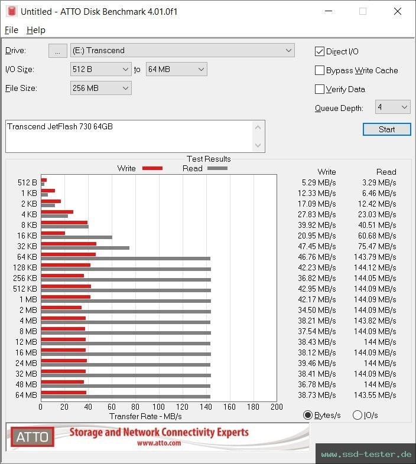Click the 48 MB row label
Screen dimensions: 416x464
click(x=26, y=384)
